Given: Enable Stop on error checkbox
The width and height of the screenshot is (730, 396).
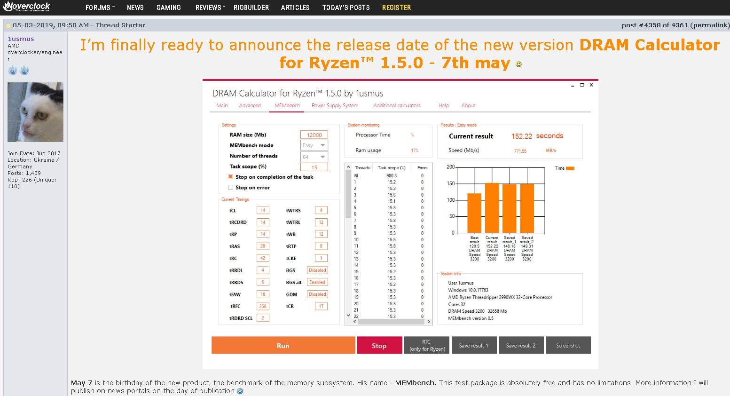Looking at the screenshot, I should [x=231, y=187].
